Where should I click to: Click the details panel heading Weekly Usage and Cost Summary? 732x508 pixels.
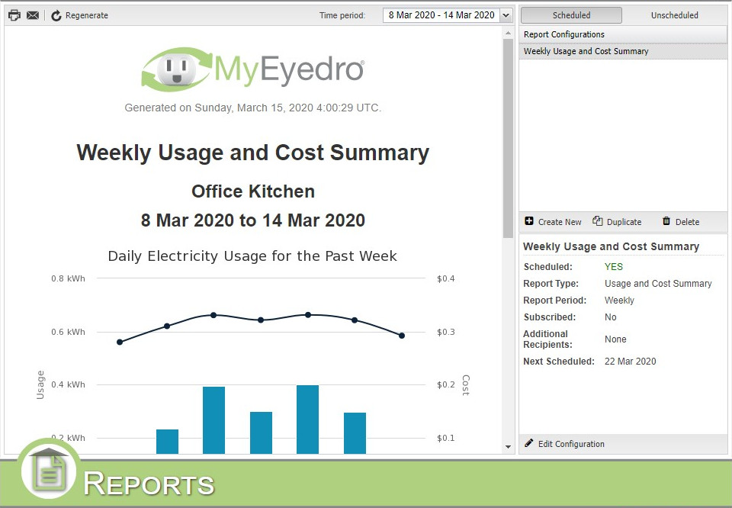point(611,246)
